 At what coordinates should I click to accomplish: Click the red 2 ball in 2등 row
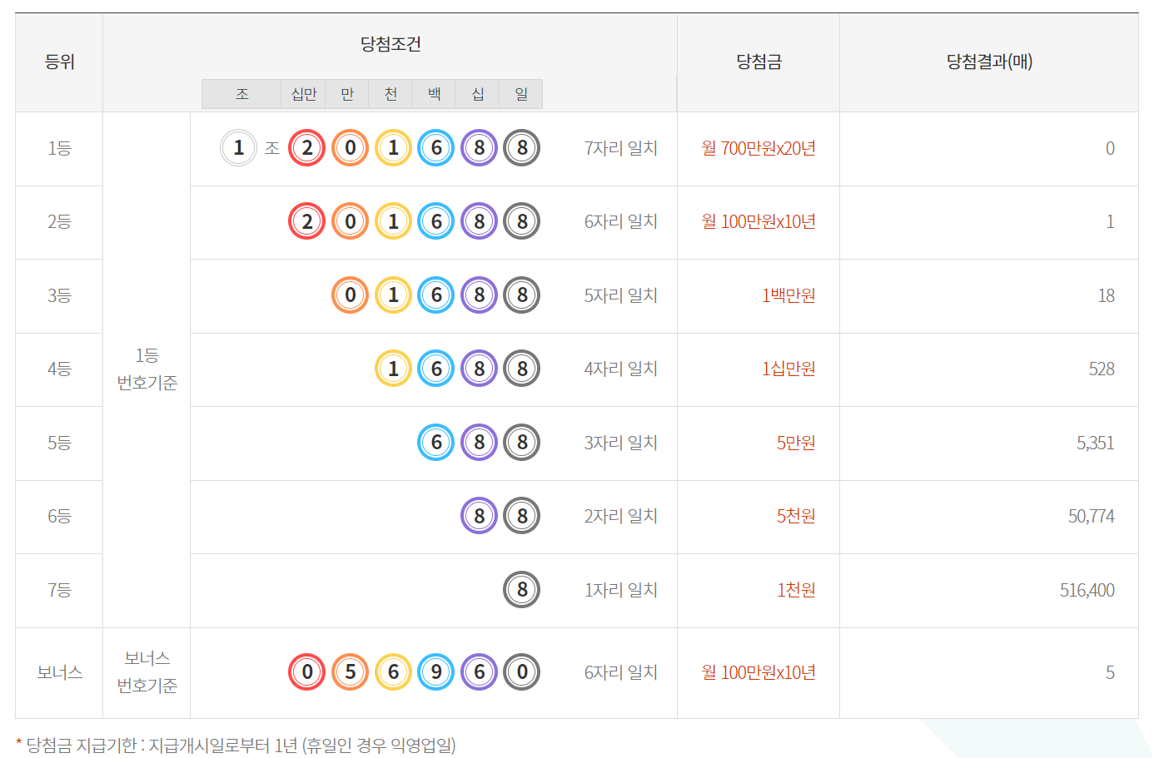coord(306,222)
